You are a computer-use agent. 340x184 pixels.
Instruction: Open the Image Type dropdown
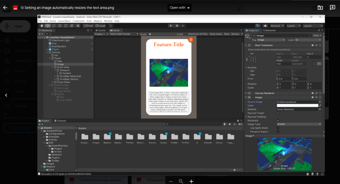pos(299,124)
